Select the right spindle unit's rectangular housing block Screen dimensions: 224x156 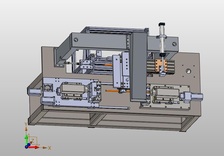click(x=167, y=93)
